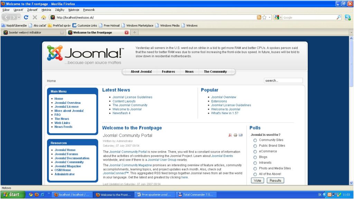Open Content Layouts latest news link
This screenshot has width=354, height=199.
click(x=124, y=101)
